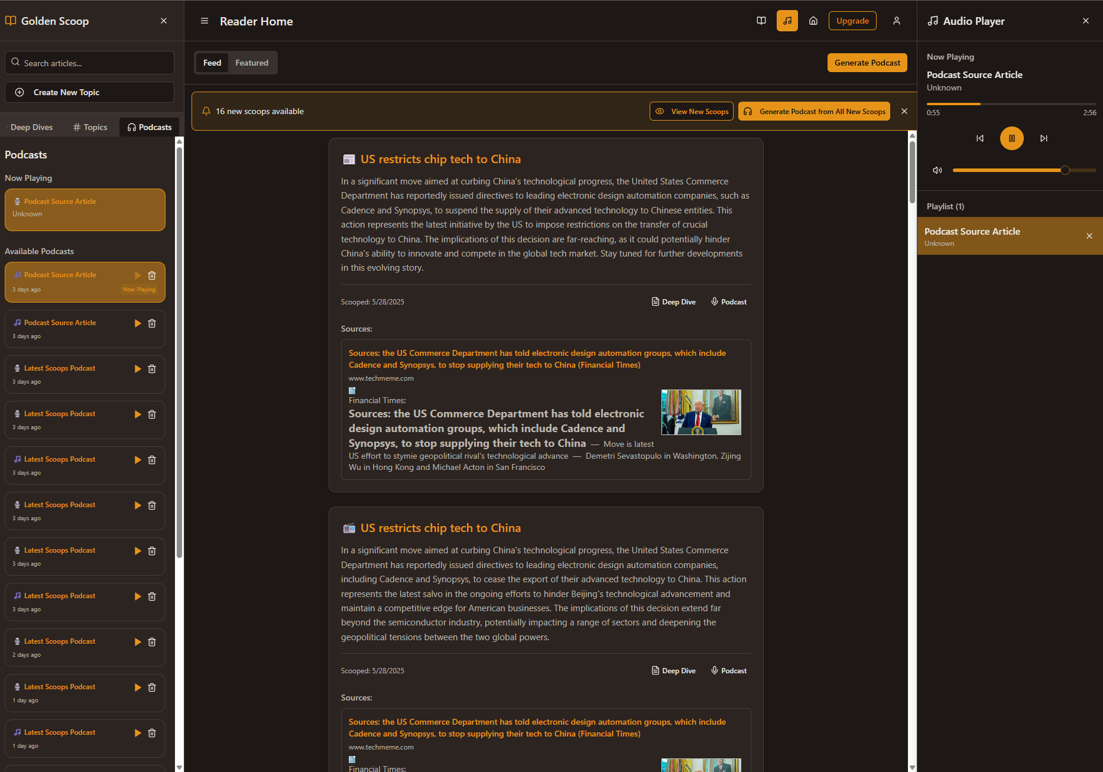This screenshot has width=1103, height=772.
Task: Click the Upgrade button
Action: point(852,21)
